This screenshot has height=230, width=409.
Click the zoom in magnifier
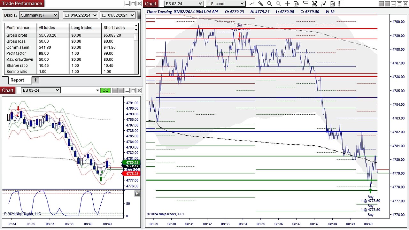[270, 4]
